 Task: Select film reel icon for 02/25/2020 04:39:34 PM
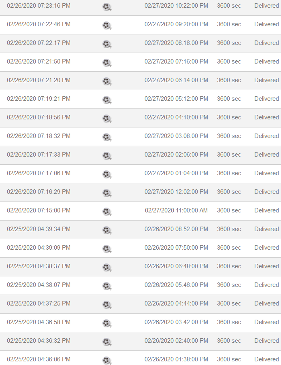coord(106,230)
